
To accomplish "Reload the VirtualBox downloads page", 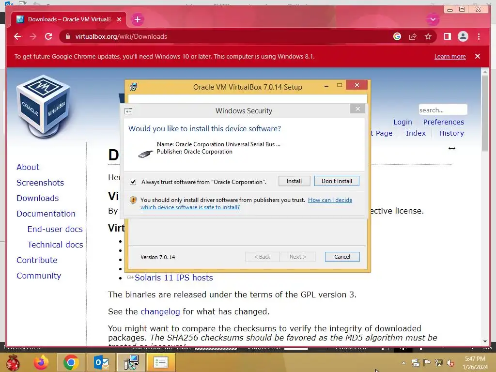I will click(48, 36).
